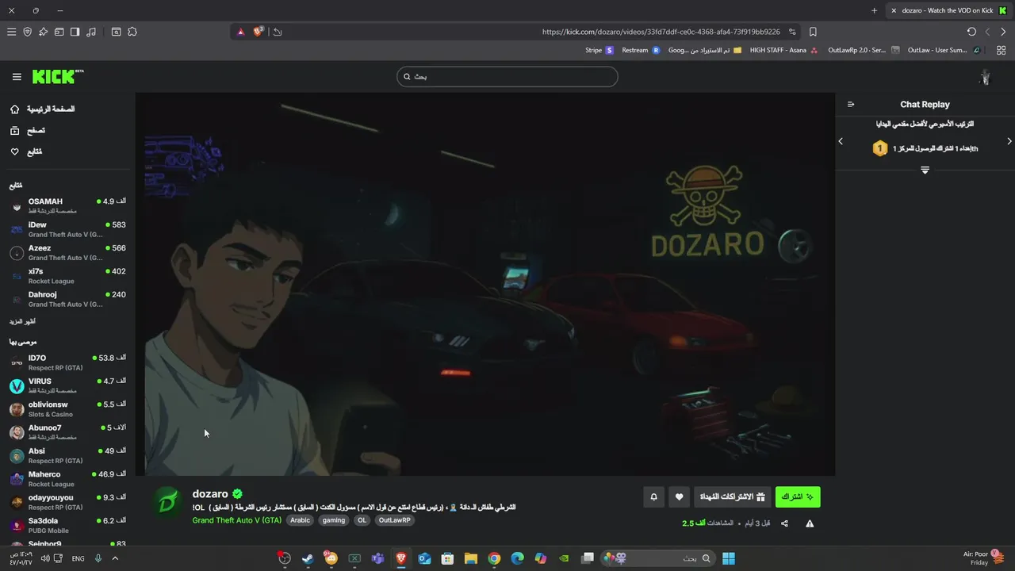Viewport: 1015px width, 571px height.
Task: Open xi7s Rocket League channel
Action: tap(67, 276)
